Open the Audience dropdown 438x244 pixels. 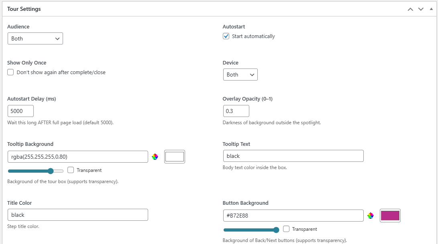[x=35, y=38]
